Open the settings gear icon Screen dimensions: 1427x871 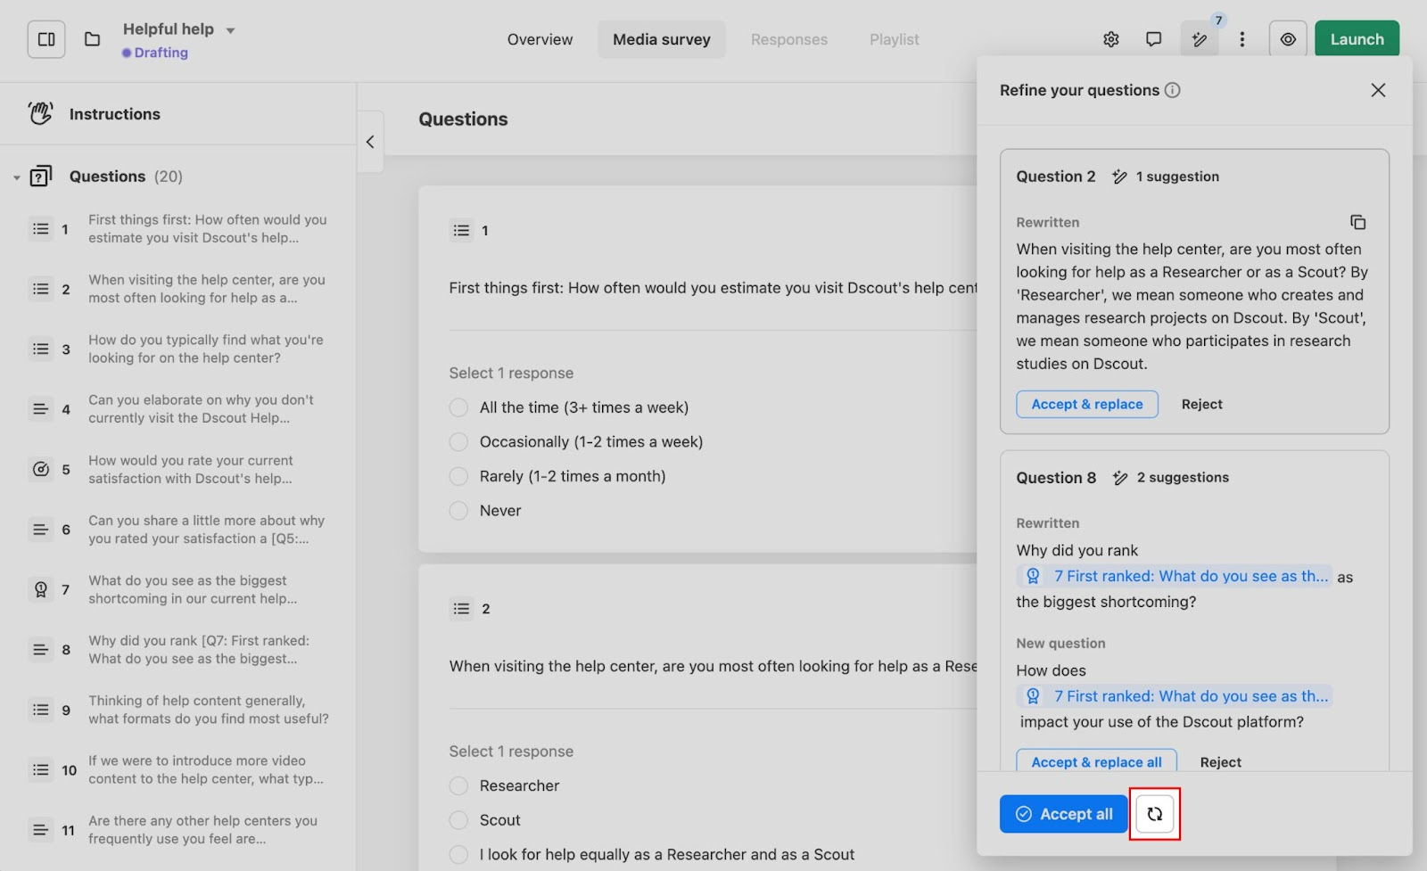pos(1110,39)
